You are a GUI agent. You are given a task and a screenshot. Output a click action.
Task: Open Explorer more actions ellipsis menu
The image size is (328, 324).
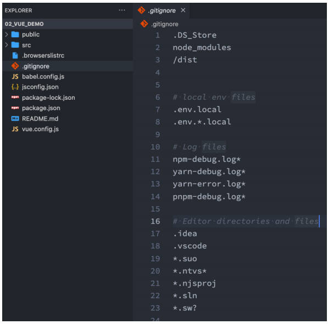coord(122,10)
